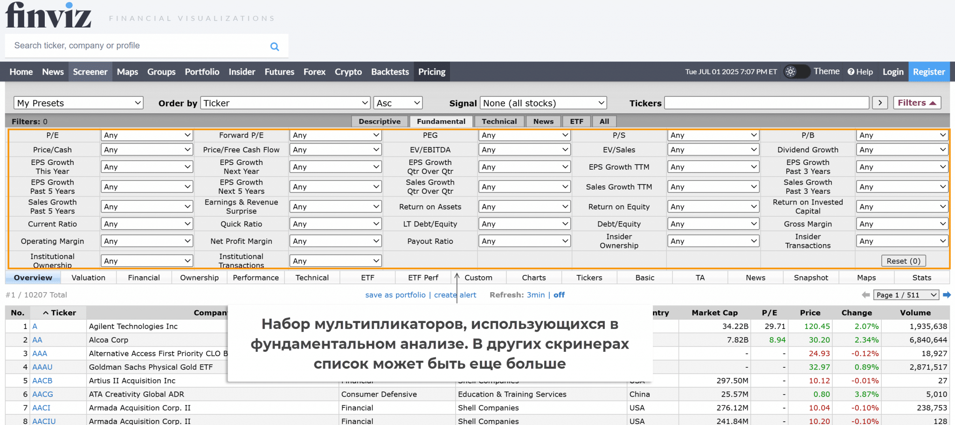
Task: Open the Maps menu item
Action: 127,72
